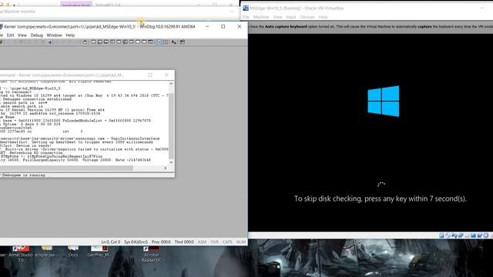493x277 pixels.
Task: Toggle Source mode off icon
Action: coord(166,42)
